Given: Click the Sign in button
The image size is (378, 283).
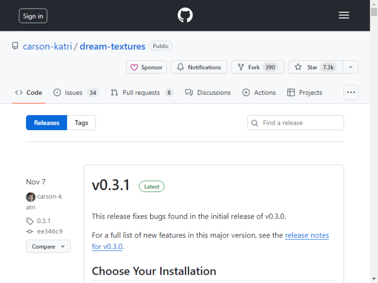Looking at the screenshot, I should coord(33,16).
